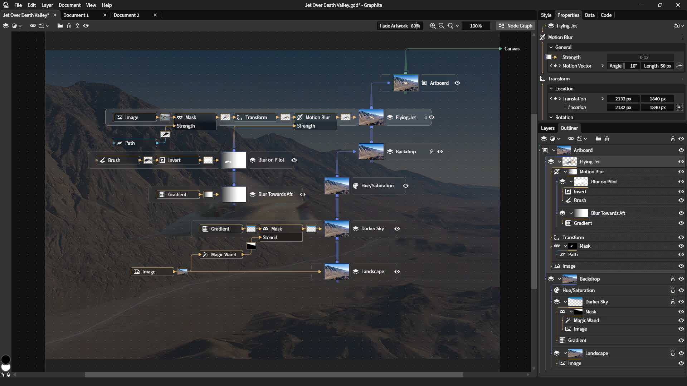
Task: Collapse Darker Sky layer in Outliner
Action: (565, 302)
